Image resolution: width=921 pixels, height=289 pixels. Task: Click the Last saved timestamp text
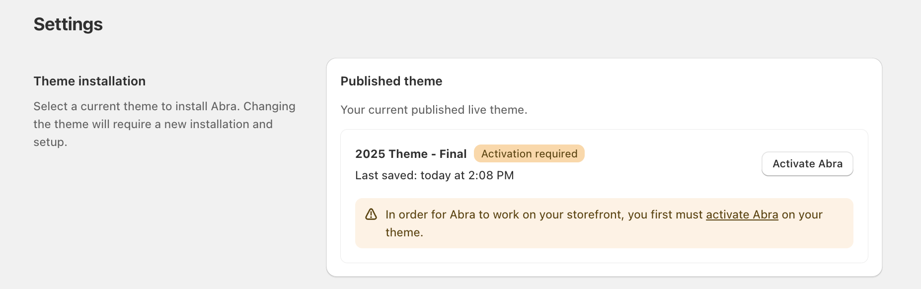(x=435, y=175)
